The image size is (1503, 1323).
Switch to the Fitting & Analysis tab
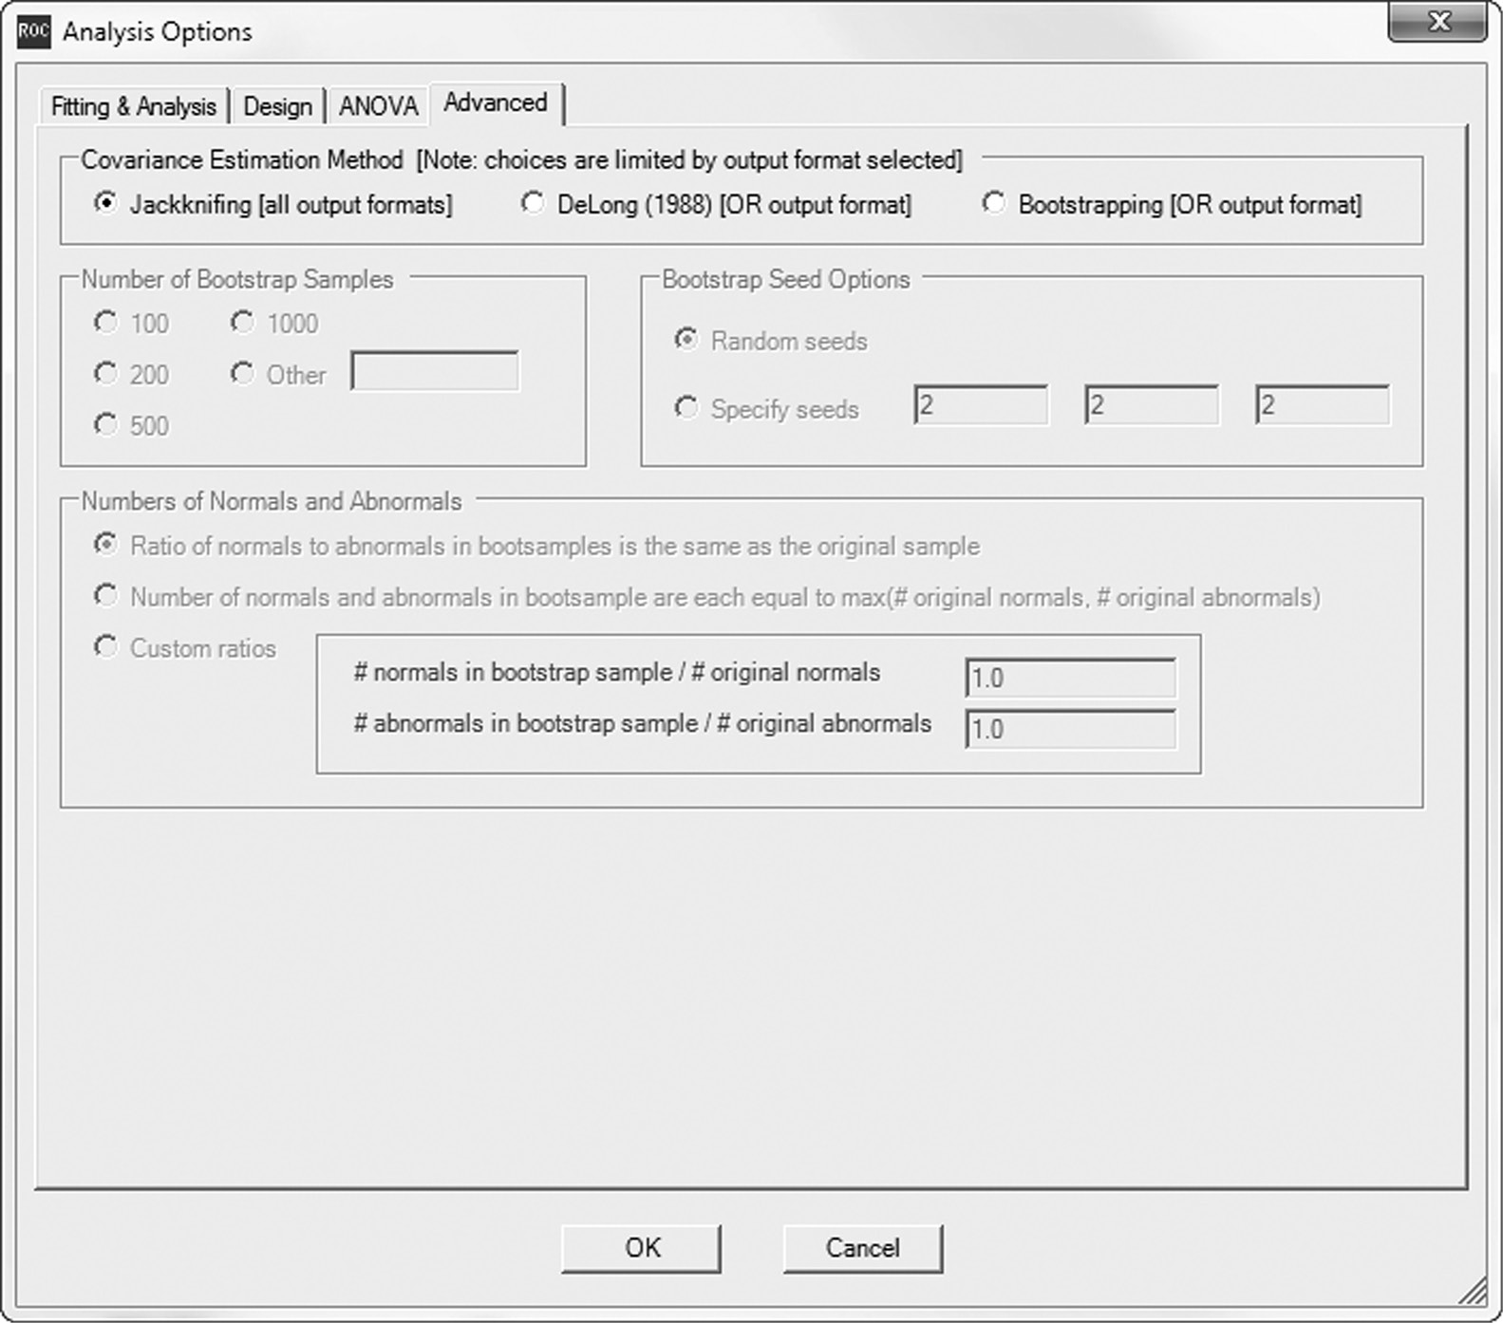pos(133,106)
